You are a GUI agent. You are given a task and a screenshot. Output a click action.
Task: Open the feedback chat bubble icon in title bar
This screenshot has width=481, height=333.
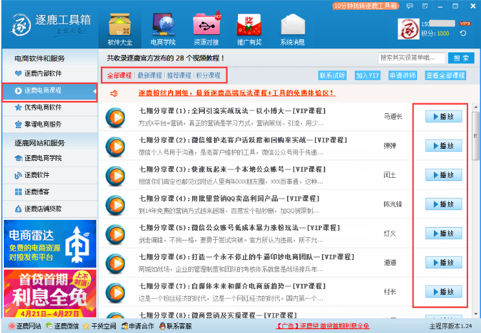409,6
